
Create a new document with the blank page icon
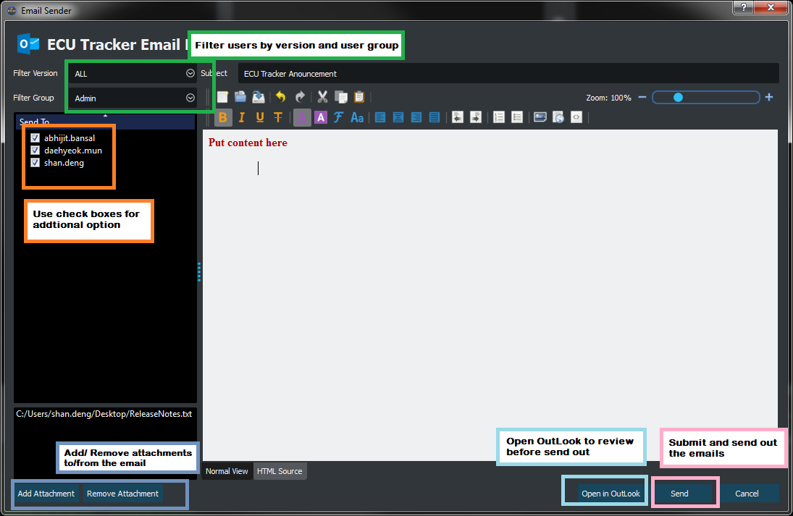point(222,97)
